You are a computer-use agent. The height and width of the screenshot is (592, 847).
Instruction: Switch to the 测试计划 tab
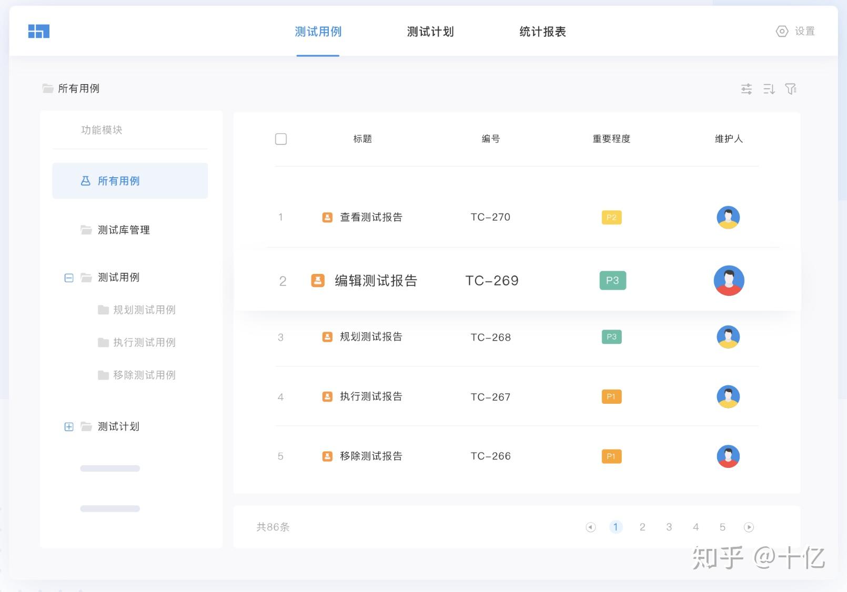430,32
